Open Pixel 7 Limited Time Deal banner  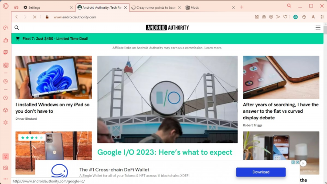167,38
